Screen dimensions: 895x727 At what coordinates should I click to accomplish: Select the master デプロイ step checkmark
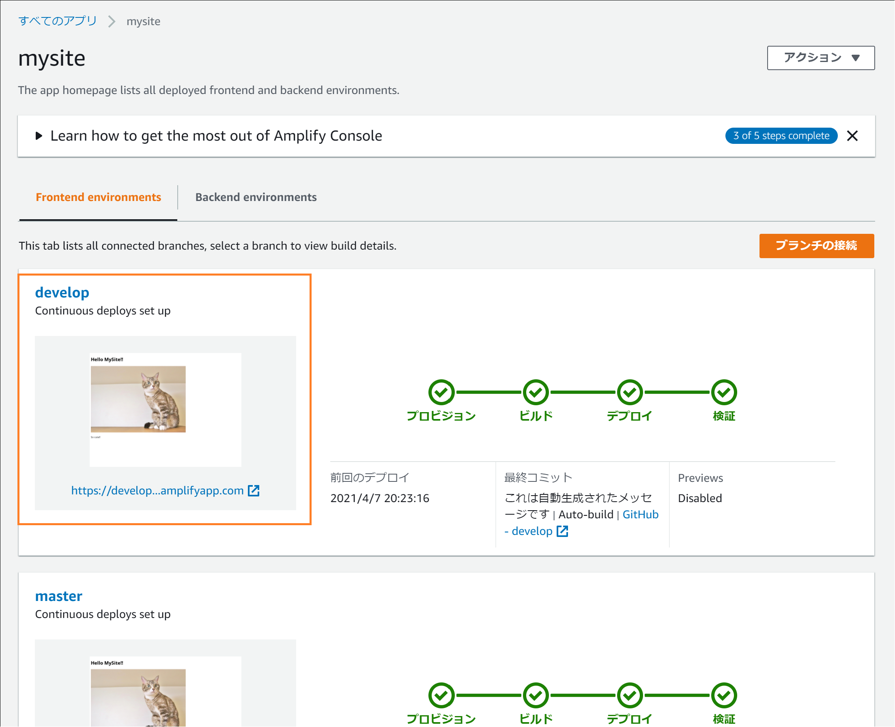coord(629,695)
